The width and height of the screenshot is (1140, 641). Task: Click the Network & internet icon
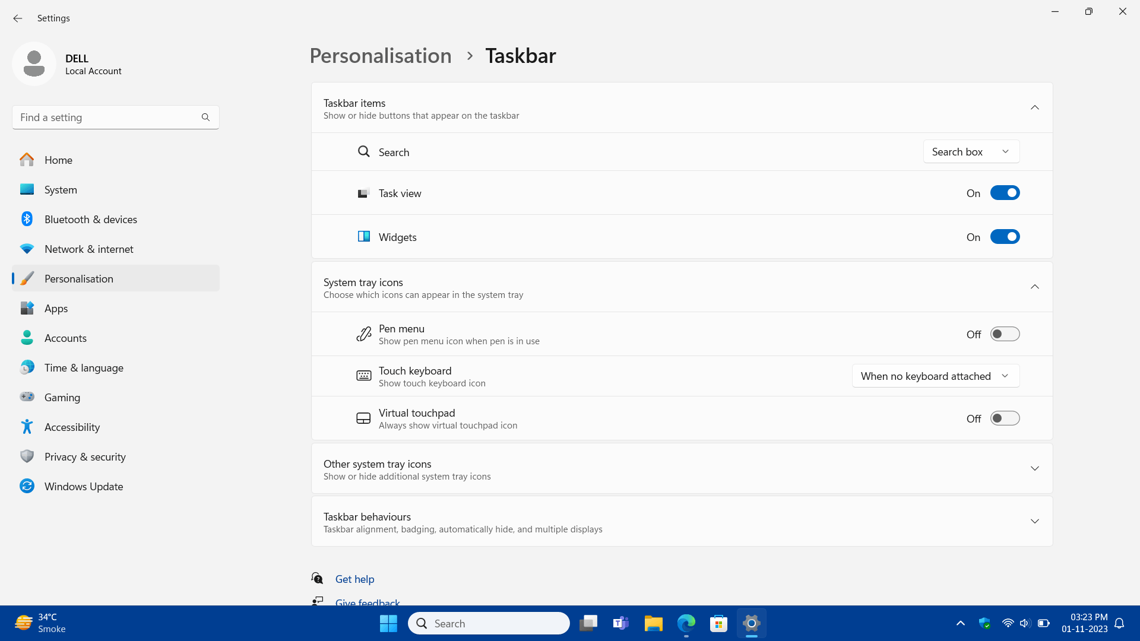coord(27,249)
